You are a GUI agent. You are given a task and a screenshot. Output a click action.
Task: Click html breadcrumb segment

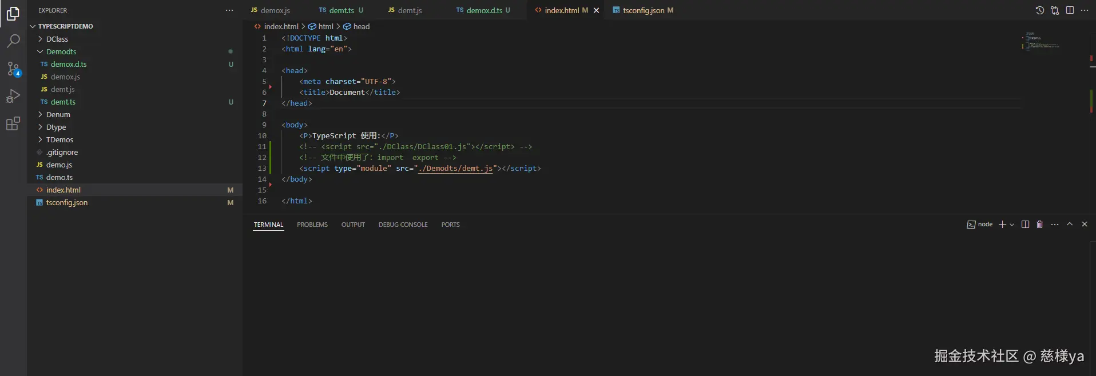pos(321,26)
